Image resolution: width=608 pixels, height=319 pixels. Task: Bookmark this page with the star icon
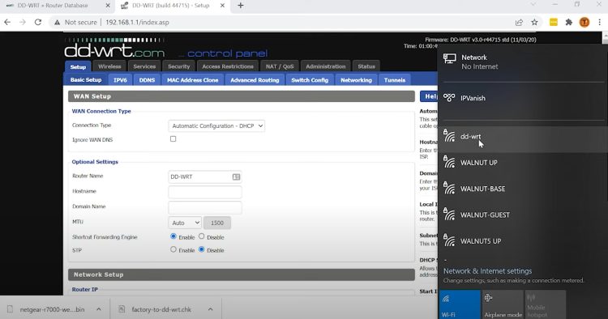(x=534, y=22)
